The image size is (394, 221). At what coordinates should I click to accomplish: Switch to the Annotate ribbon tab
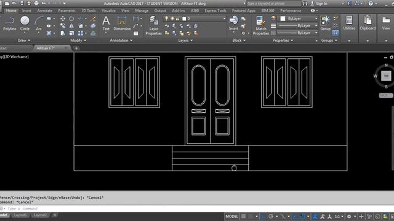(x=45, y=10)
